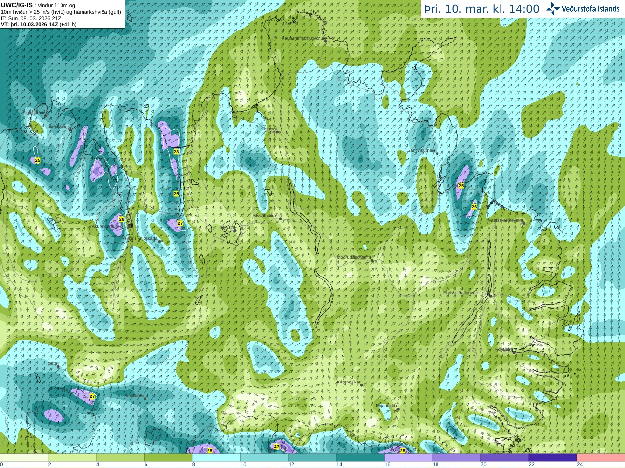The height and width of the screenshot is (468, 625).
Task: Click the Vatnsskarð eystra station label
Action: point(506,220)
